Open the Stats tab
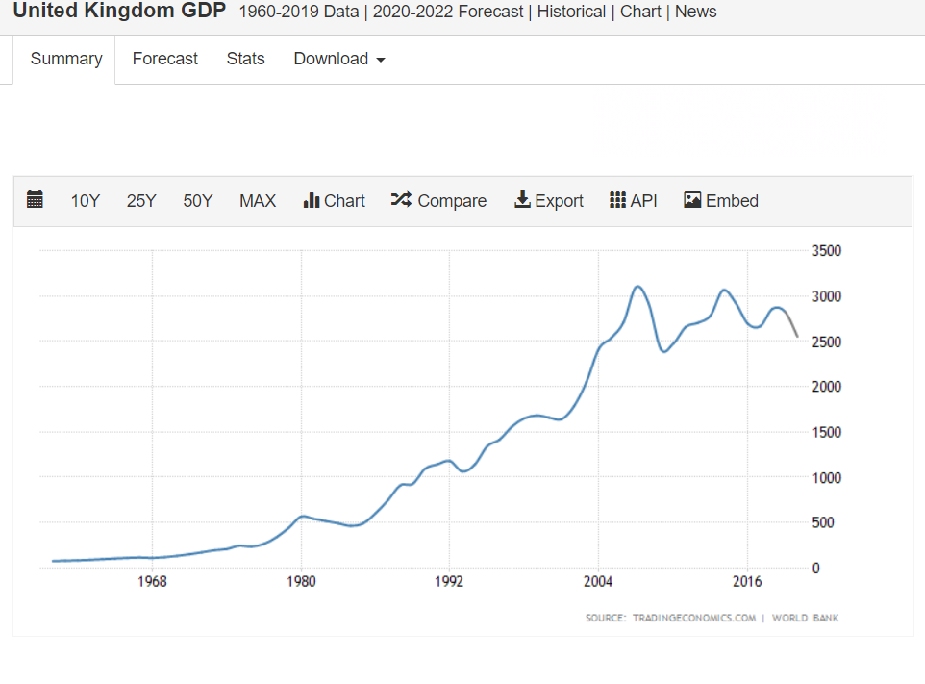 (x=246, y=59)
